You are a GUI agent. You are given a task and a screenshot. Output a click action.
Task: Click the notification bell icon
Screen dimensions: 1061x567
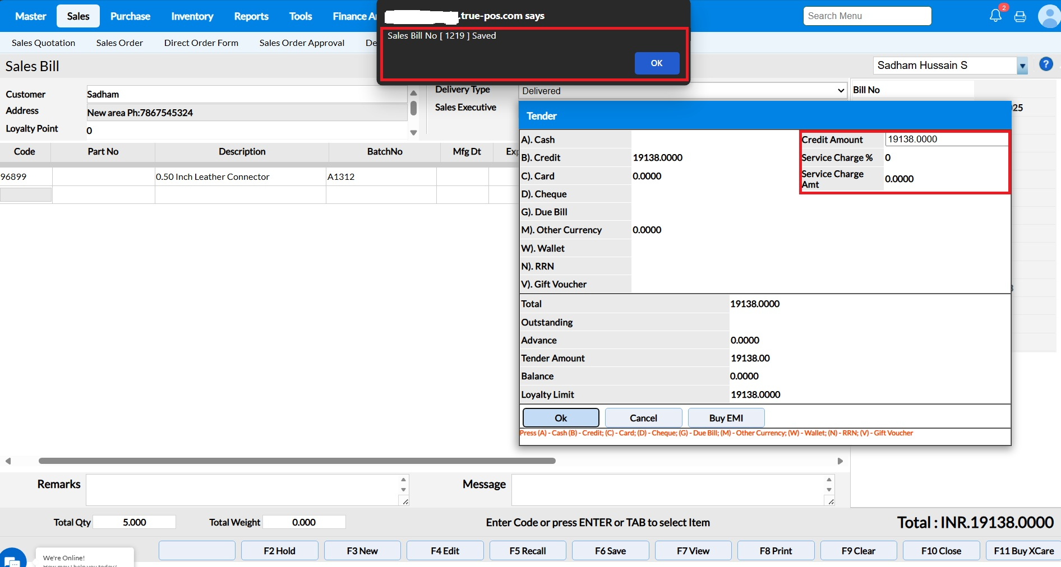(995, 16)
